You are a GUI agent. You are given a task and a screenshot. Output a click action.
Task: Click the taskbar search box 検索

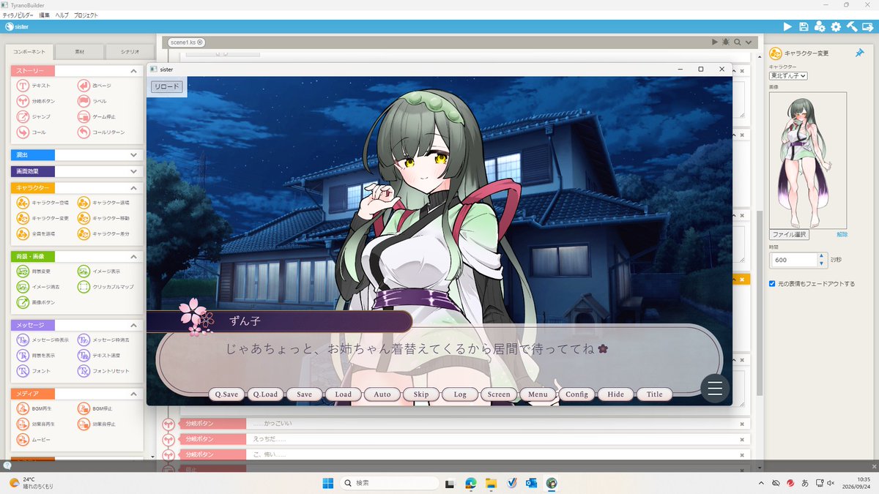coord(389,483)
